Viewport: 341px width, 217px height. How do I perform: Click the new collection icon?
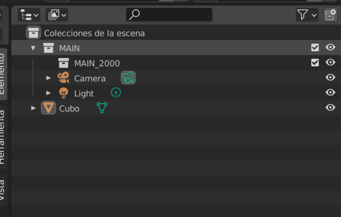tap(330, 15)
